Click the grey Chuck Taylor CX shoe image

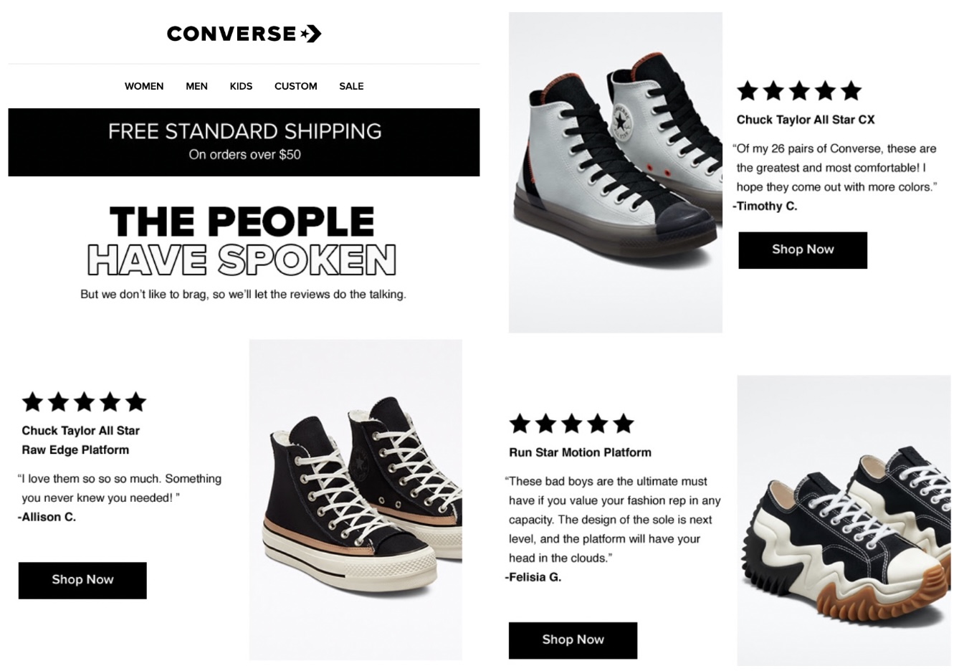[x=615, y=172]
